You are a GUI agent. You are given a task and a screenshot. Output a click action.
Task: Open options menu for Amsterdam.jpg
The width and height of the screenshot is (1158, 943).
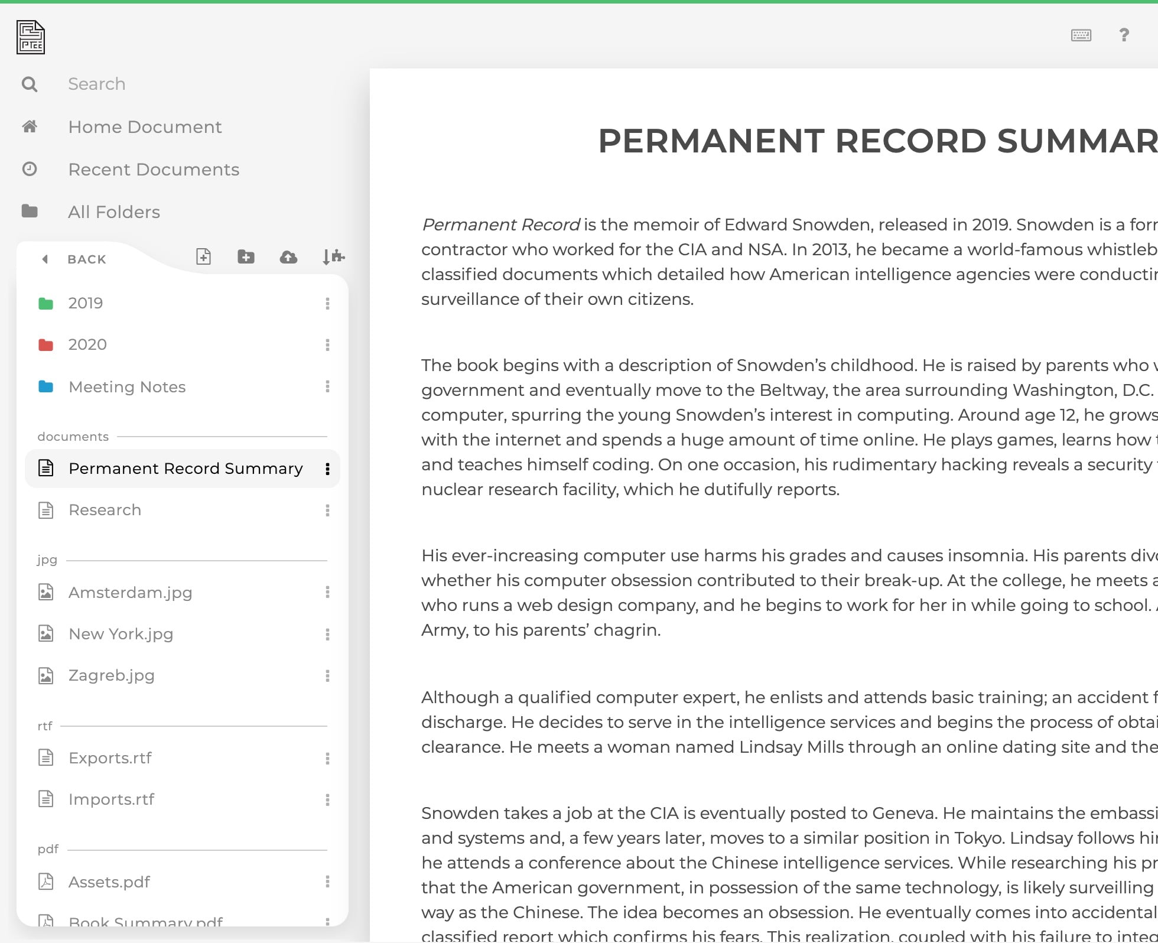coord(327,592)
